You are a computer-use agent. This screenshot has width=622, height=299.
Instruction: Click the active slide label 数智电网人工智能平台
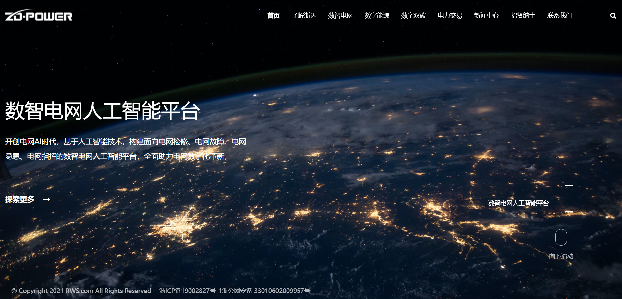pos(518,203)
